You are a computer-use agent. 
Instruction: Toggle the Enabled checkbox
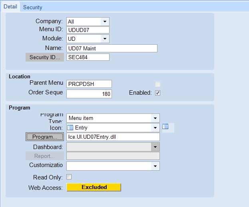click(x=158, y=93)
